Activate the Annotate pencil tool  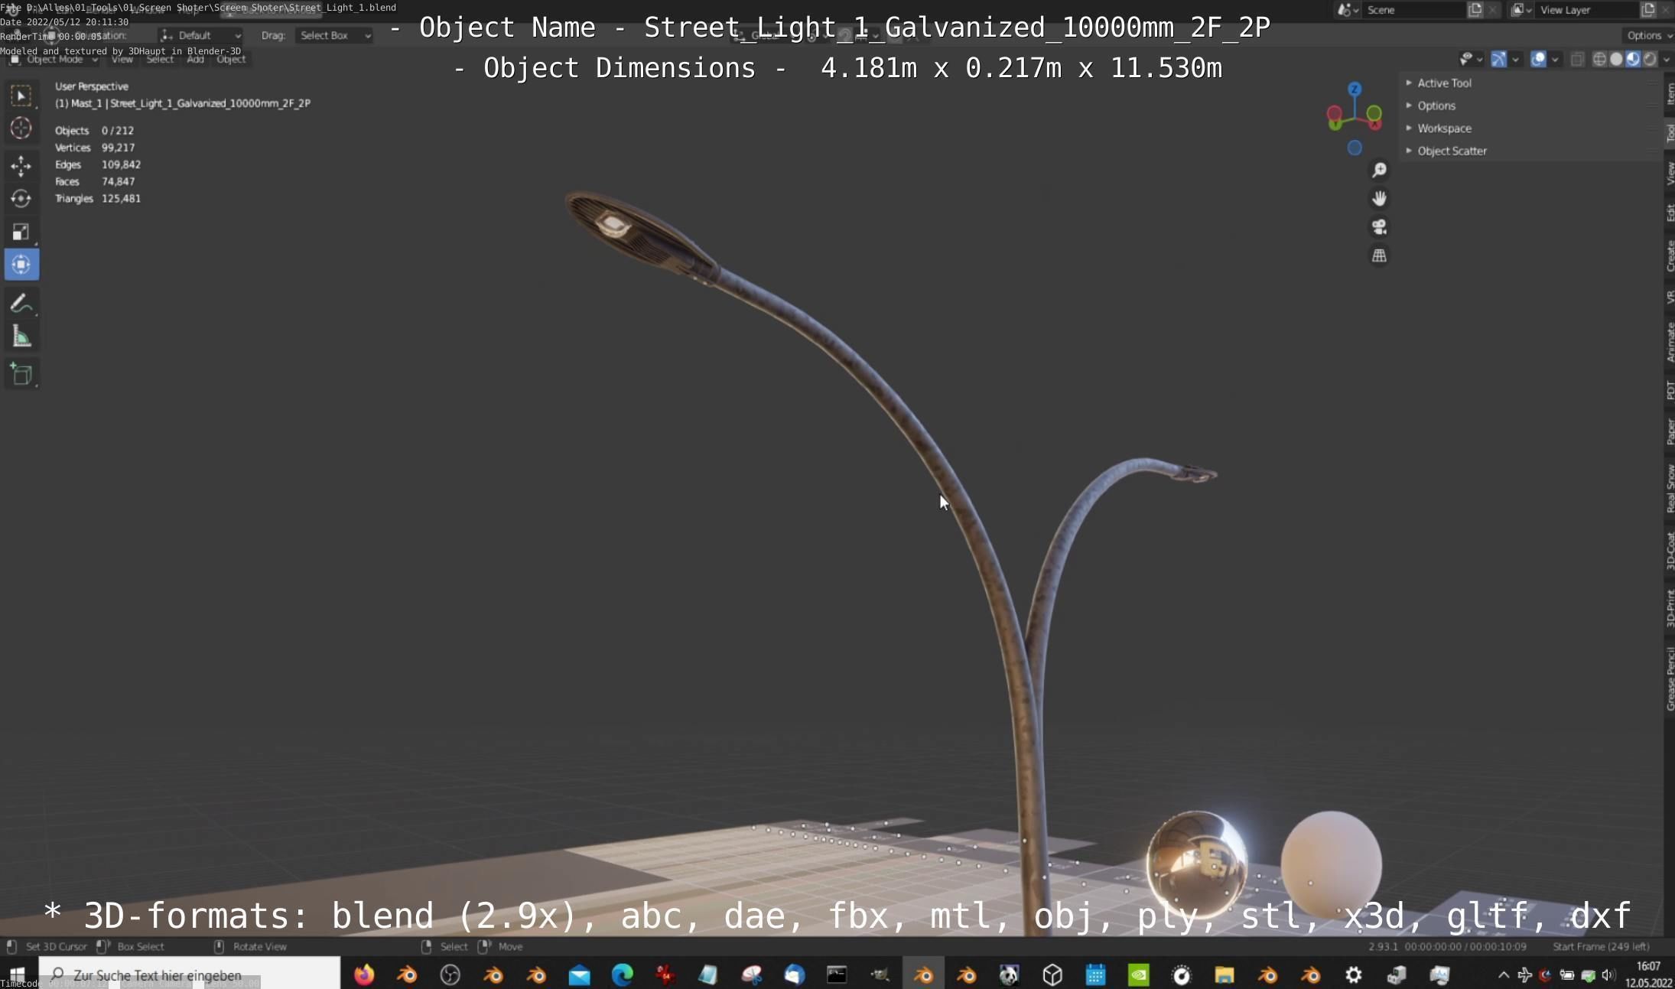click(x=21, y=304)
